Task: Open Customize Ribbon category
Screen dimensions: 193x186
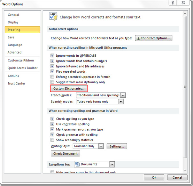Action: pos(22,60)
